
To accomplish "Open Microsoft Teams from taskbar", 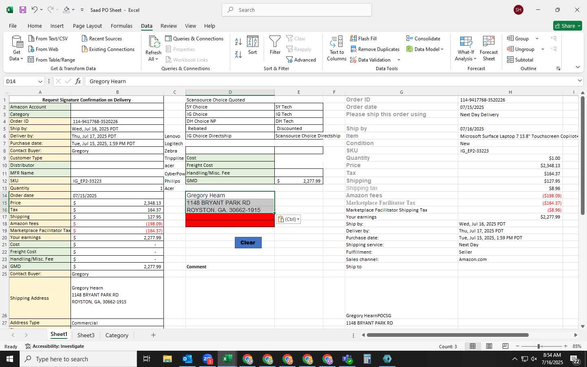I will (347, 359).
